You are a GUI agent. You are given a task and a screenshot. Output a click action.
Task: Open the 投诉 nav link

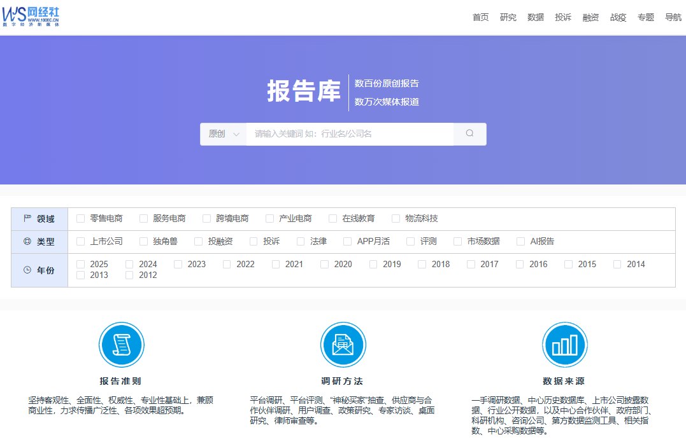point(563,17)
